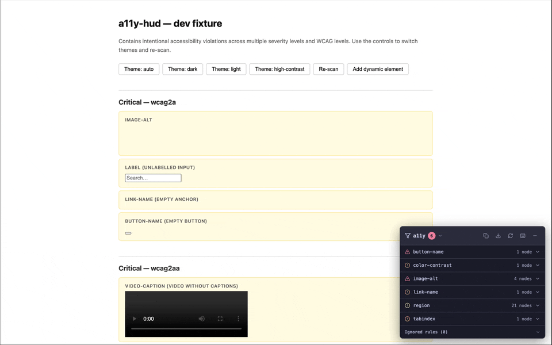
Task: Click the 'region' rule text
Action: point(421,305)
